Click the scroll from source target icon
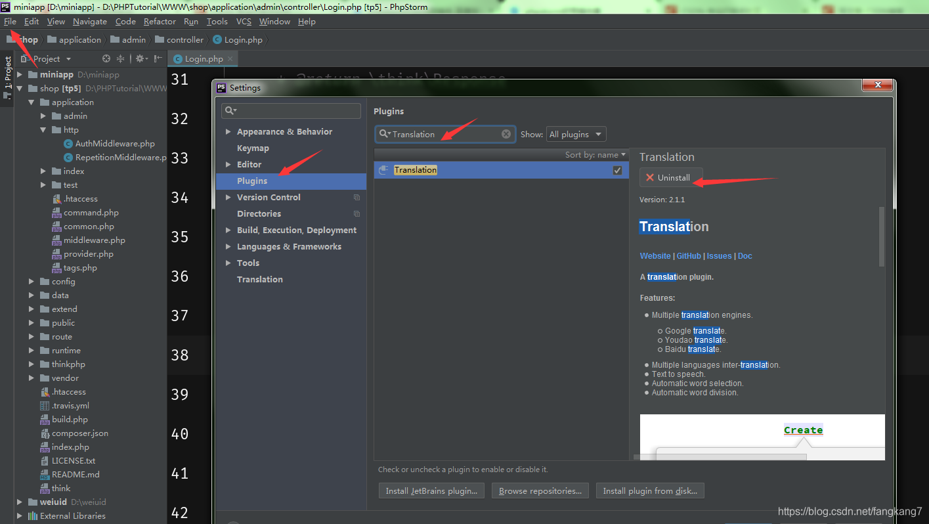 (x=106, y=58)
